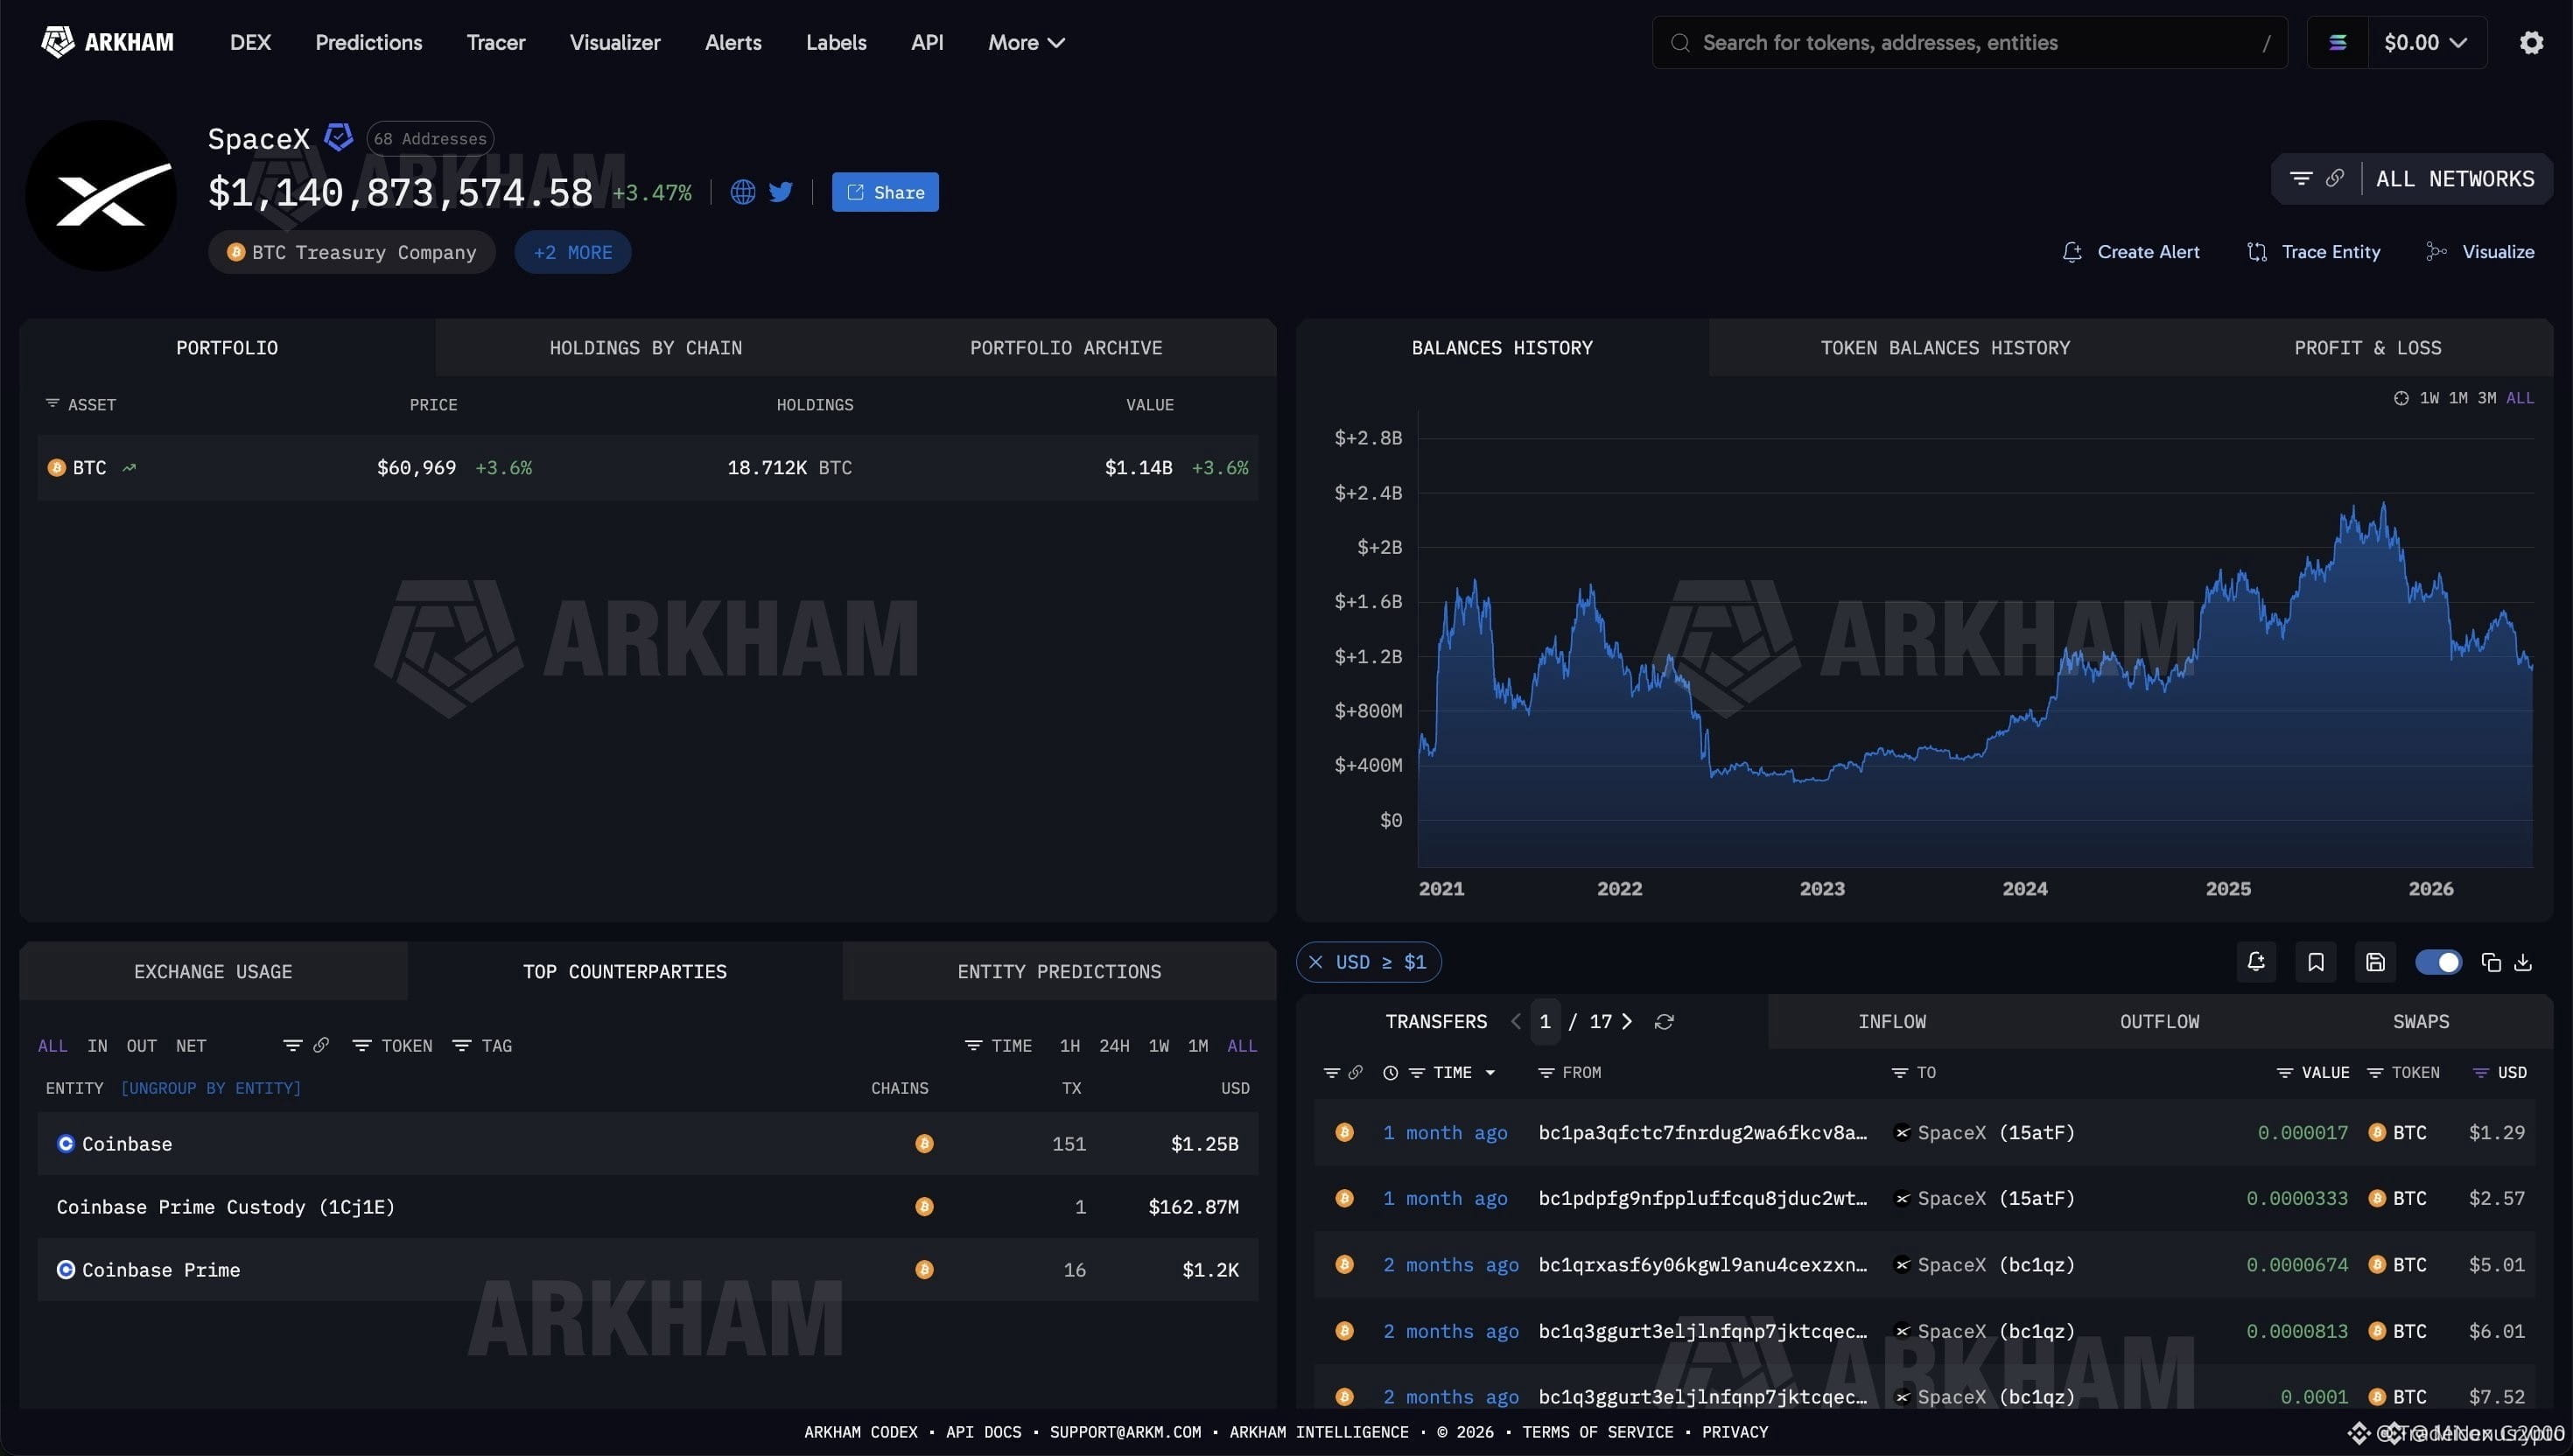Screen dimensions: 2573x1456
Task: Go to the previous transfers page
Action: [x=1516, y=1021]
